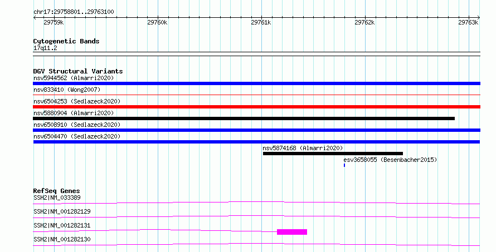Select the short black bar of nsv5874168

333,154
